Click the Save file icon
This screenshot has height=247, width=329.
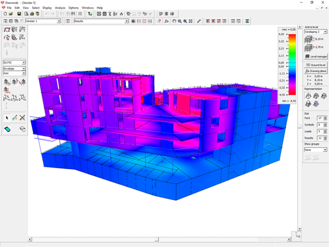(x=19, y=14)
